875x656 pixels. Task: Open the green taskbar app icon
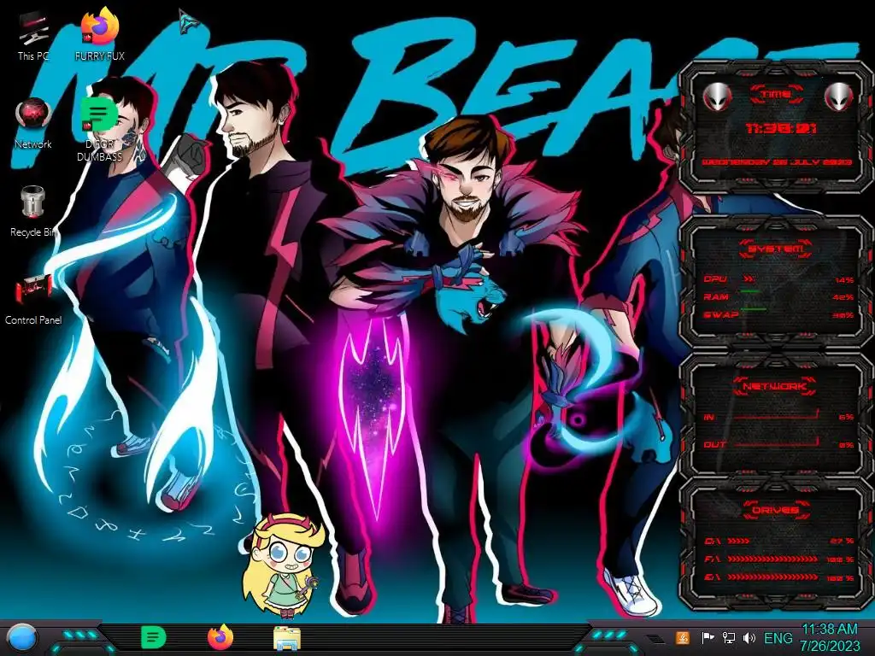pyautogui.click(x=154, y=637)
